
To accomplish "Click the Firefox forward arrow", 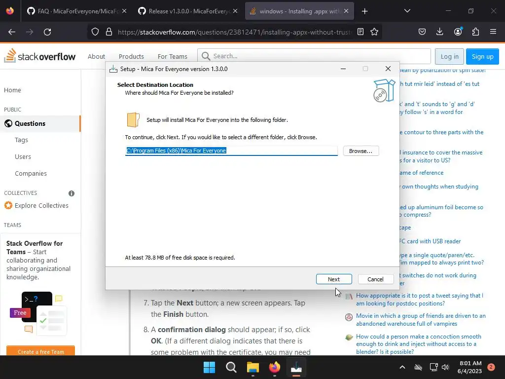I will coord(30,32).
